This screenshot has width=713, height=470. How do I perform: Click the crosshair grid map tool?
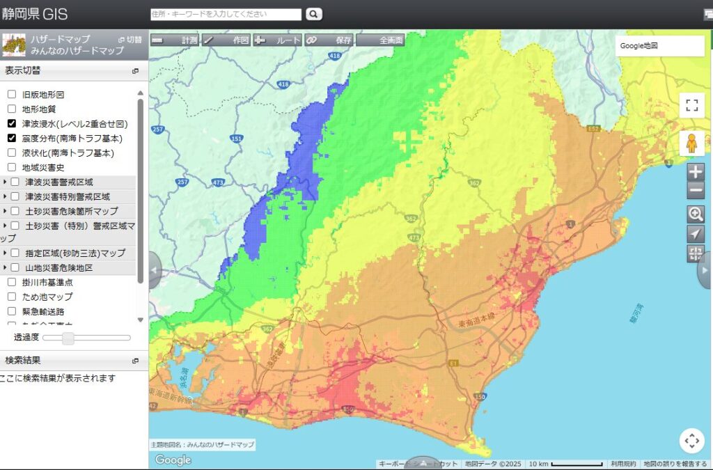point(696,253)
